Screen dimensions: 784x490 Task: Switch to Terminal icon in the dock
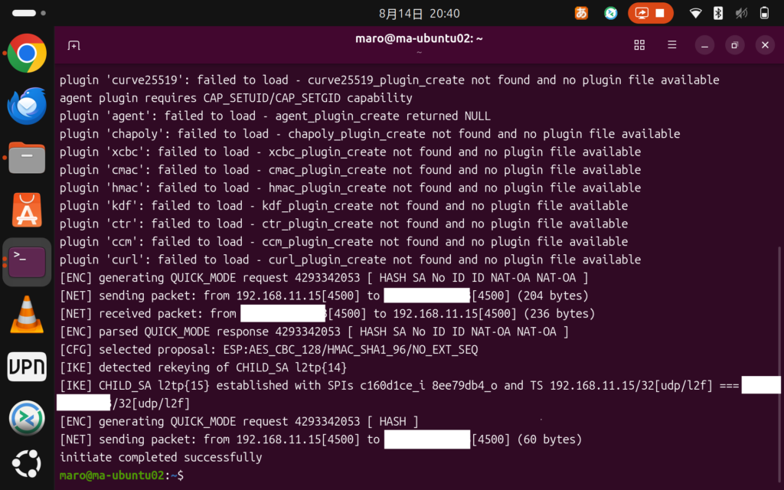[27, 263]
